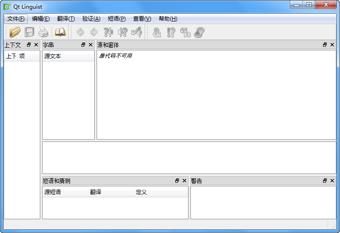340x233 pixels.
Task: Open the 验证(A) menu
Action: 91,19
